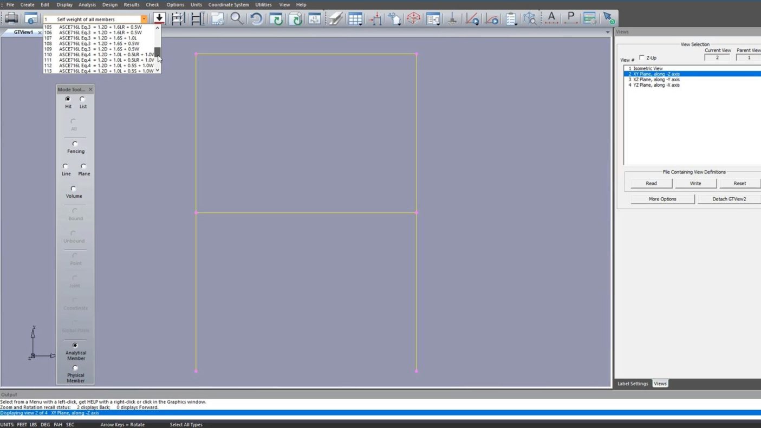
Task: Open the view tab list arrow beside GTView1
Action: point(607,33)
